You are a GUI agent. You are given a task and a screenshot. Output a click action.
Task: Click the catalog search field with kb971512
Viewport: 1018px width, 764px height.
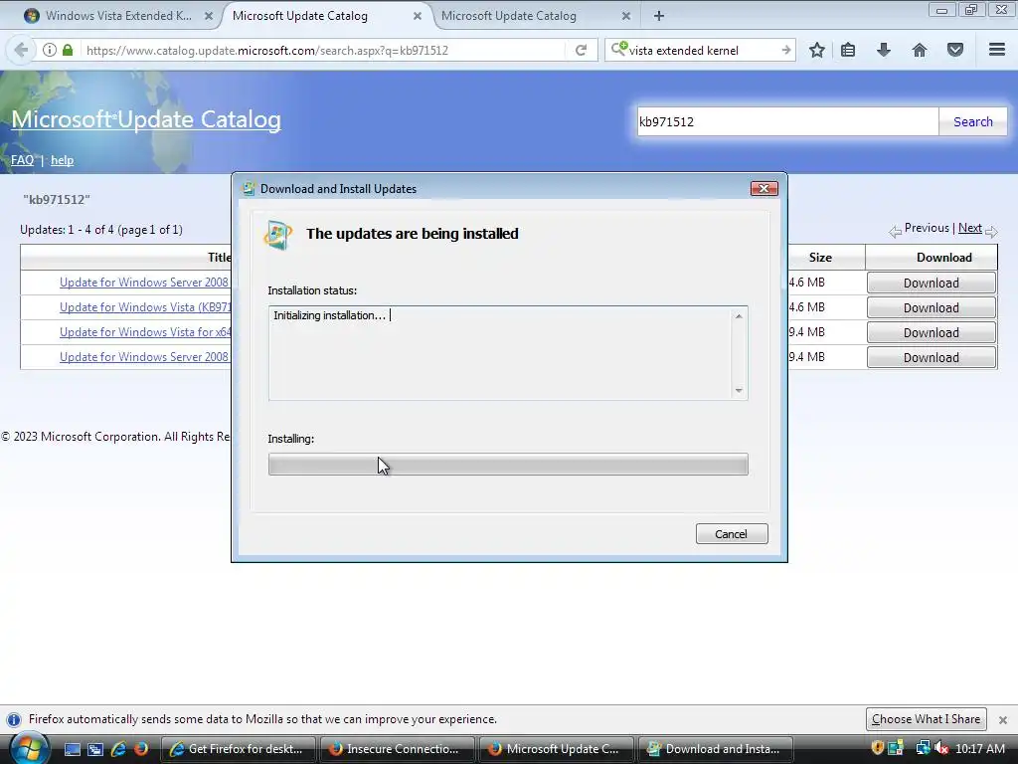pyautogui.click(x=787, y=121)
